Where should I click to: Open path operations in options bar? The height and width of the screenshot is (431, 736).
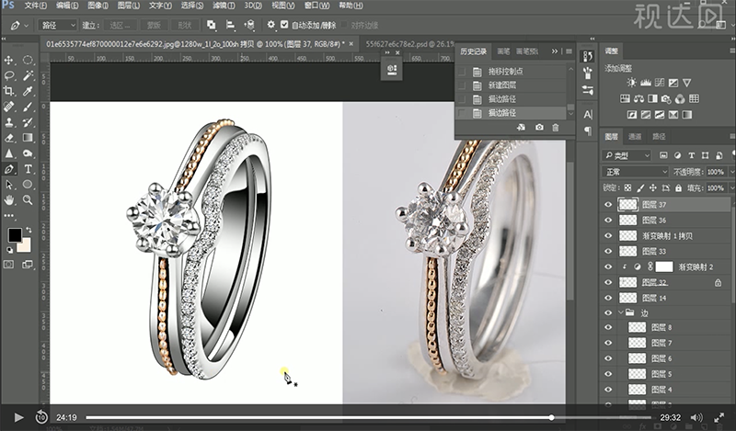(x=212, y=25)
